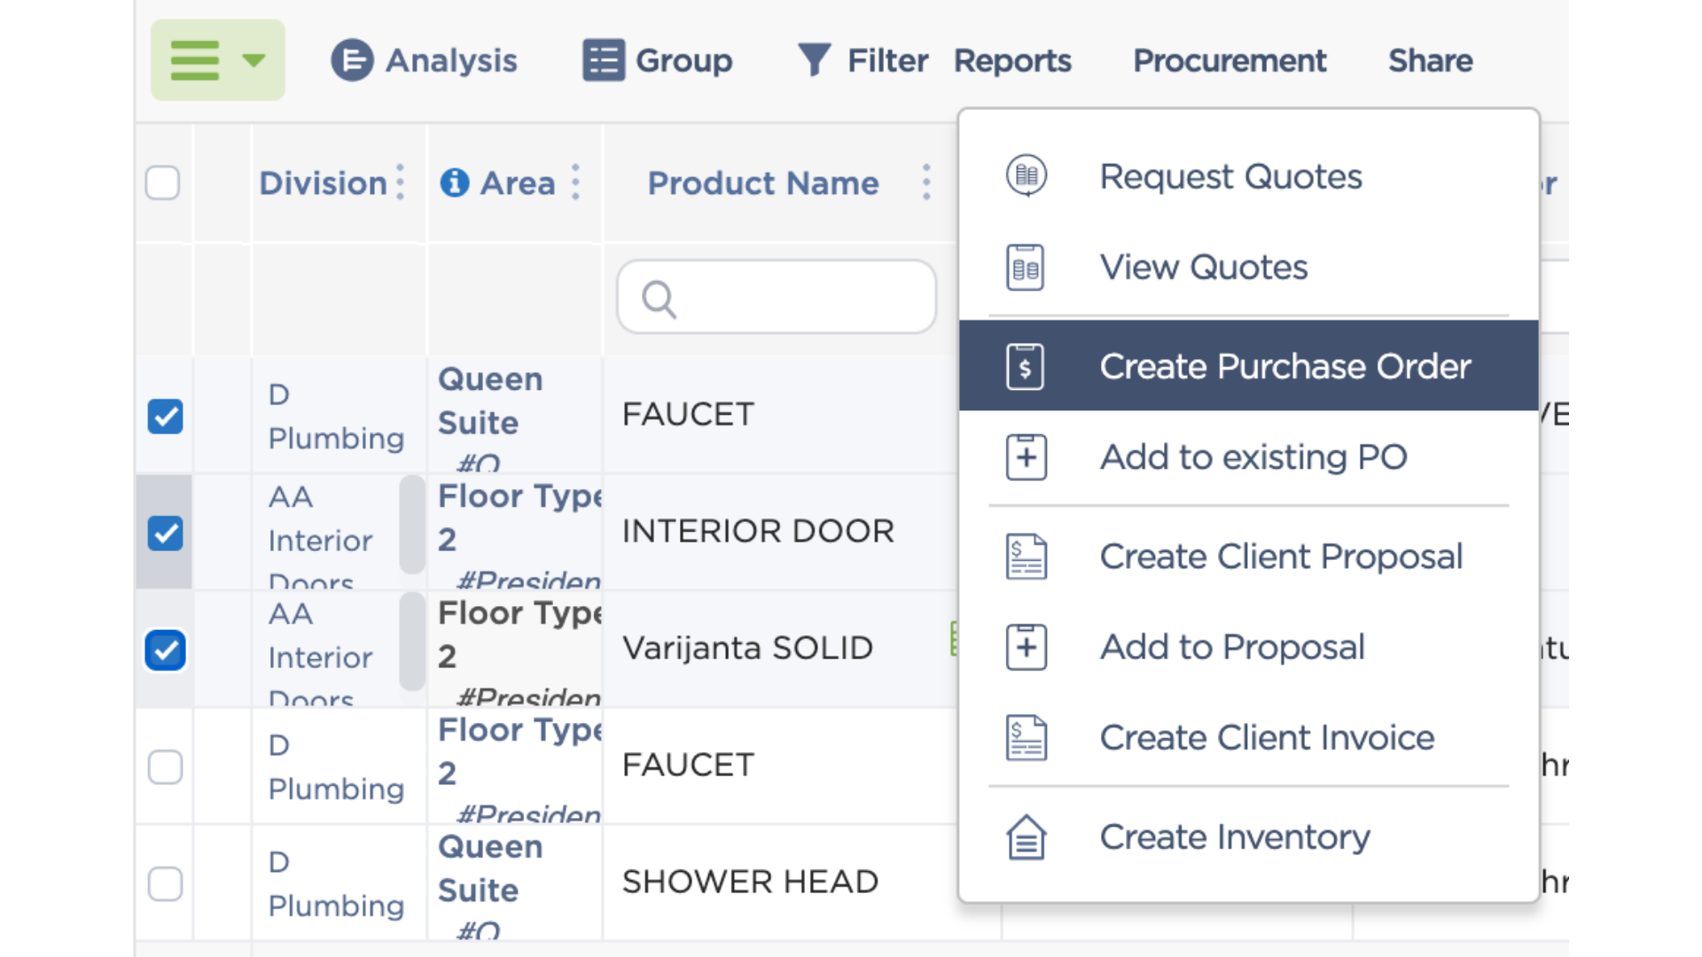Click the Request Quotes icon

tap(1026, 175)
